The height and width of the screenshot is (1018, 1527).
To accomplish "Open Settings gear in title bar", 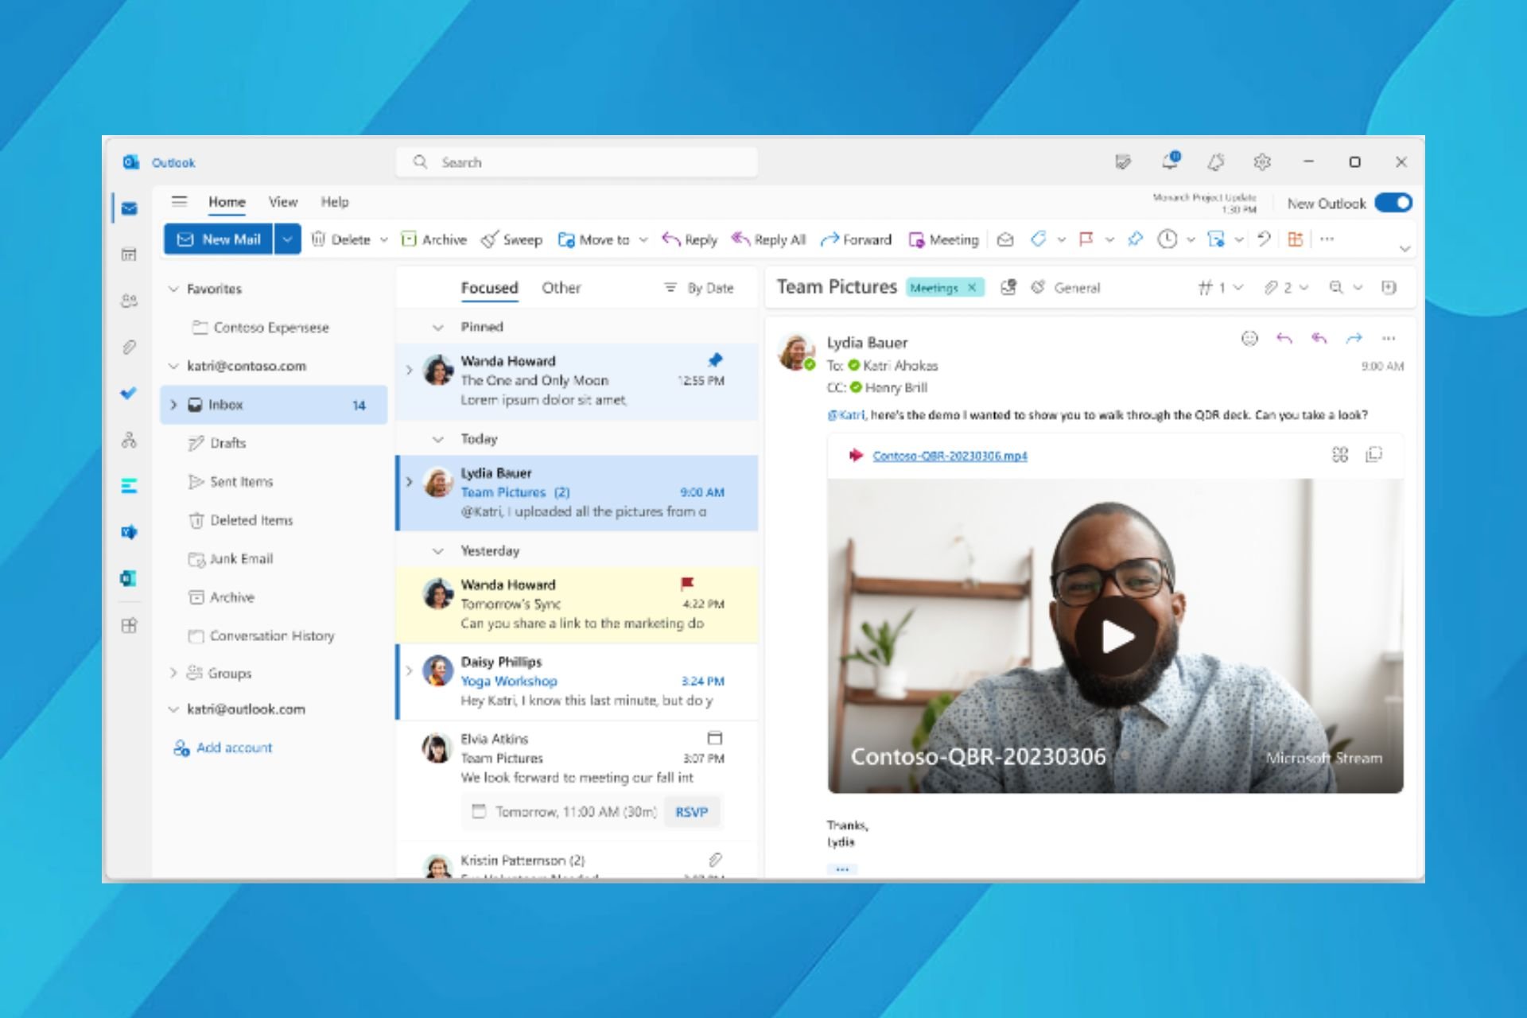I will pyautogui.click(x=1262, y=162).
